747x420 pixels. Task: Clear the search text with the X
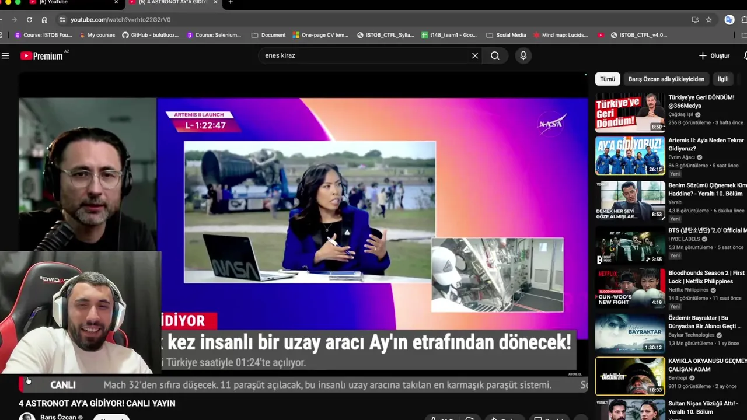tap(475, 55)
